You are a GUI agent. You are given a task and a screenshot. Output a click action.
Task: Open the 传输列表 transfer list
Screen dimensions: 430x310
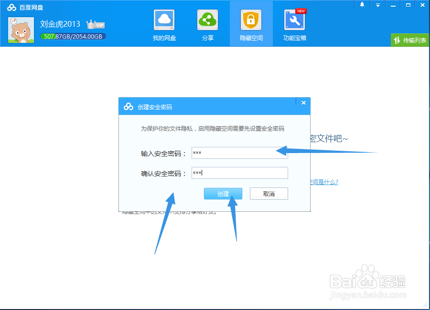coord(410,40)
